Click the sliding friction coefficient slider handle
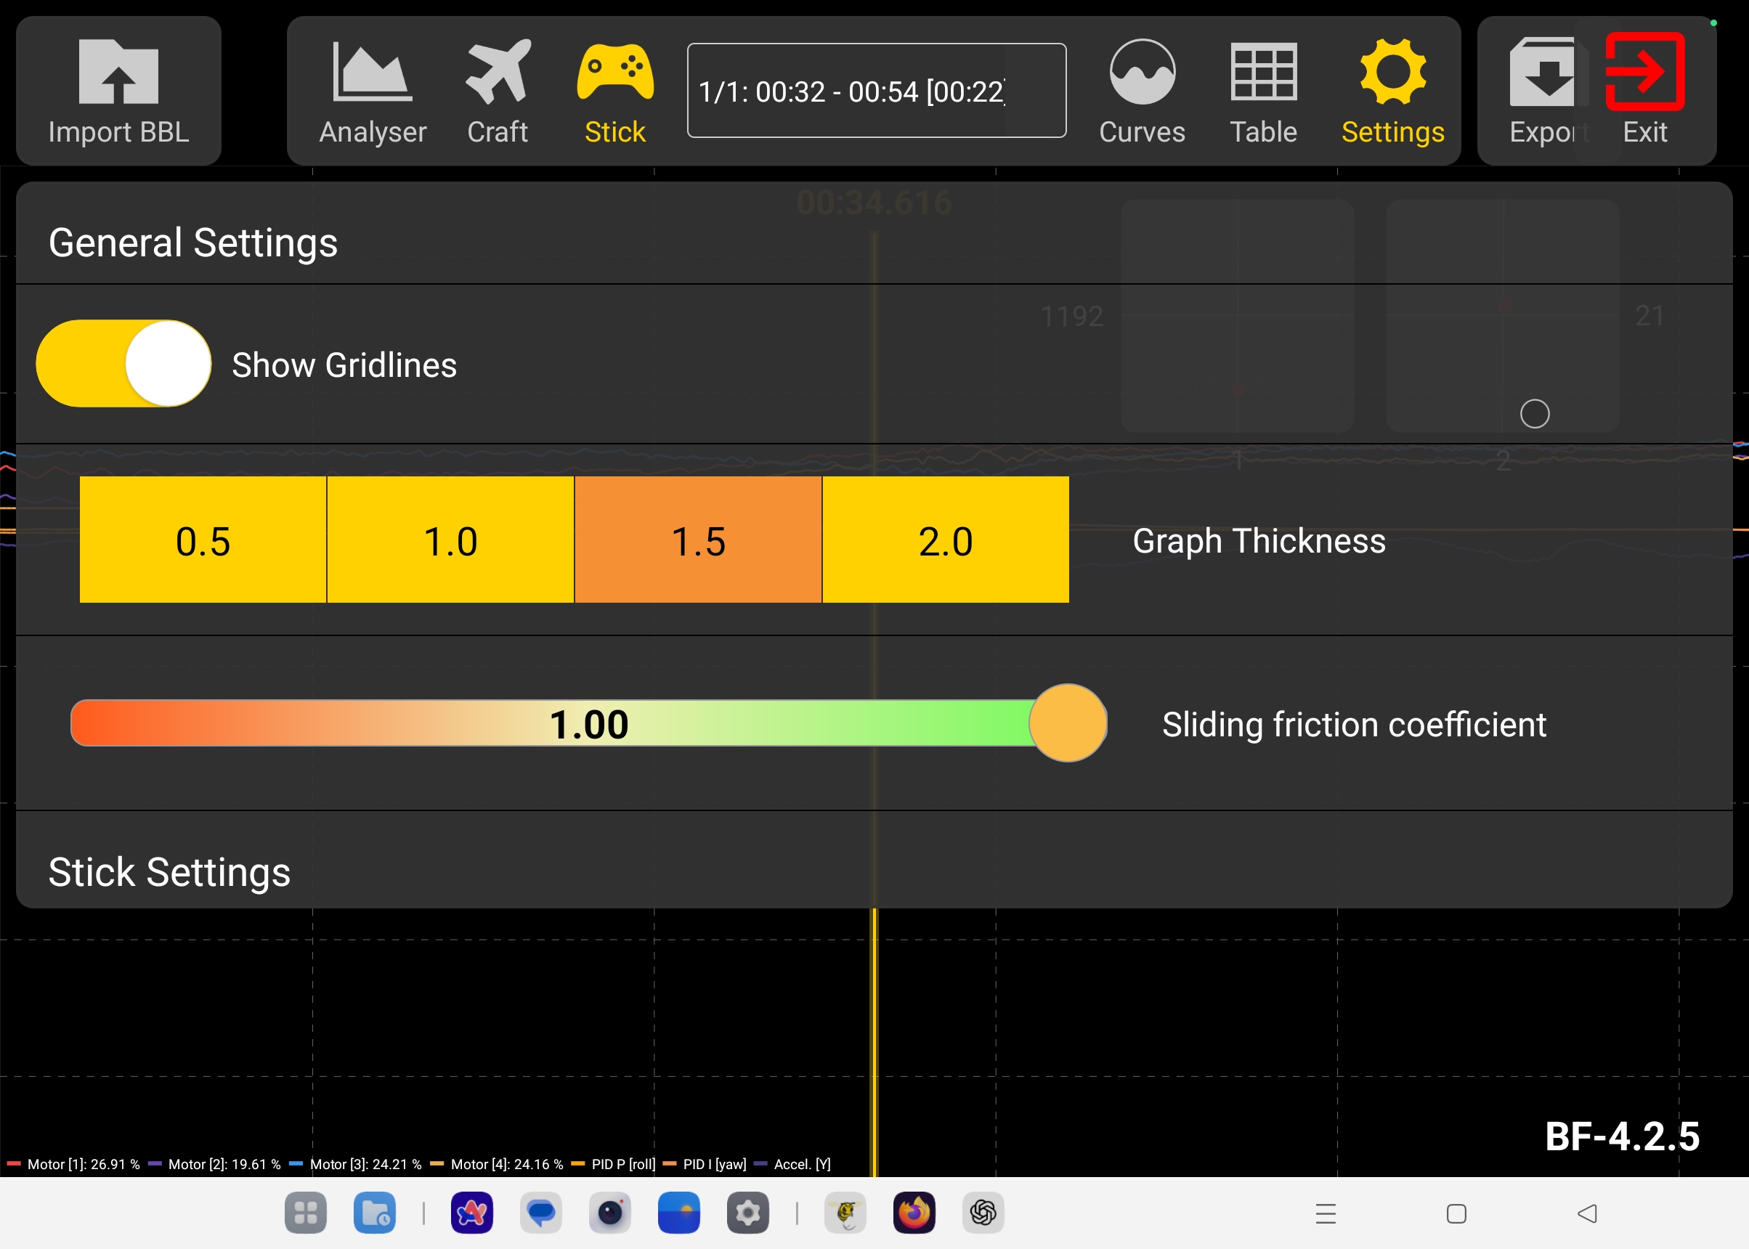The image size is (1749, 1249). tap(1068, 723)
